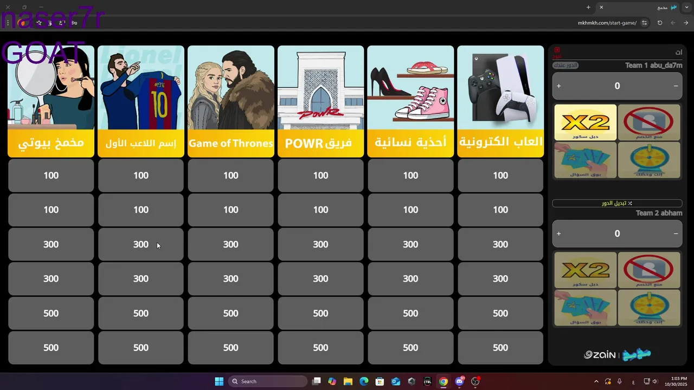
Task: Use Team 2's بوق السؤال cards power-up
Action: click(x=586, y=308)
